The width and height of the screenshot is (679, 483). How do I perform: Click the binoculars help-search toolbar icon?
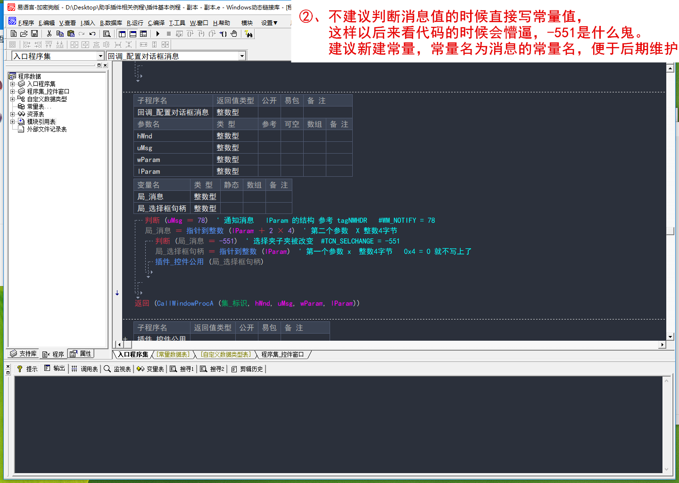coord(248,34)
